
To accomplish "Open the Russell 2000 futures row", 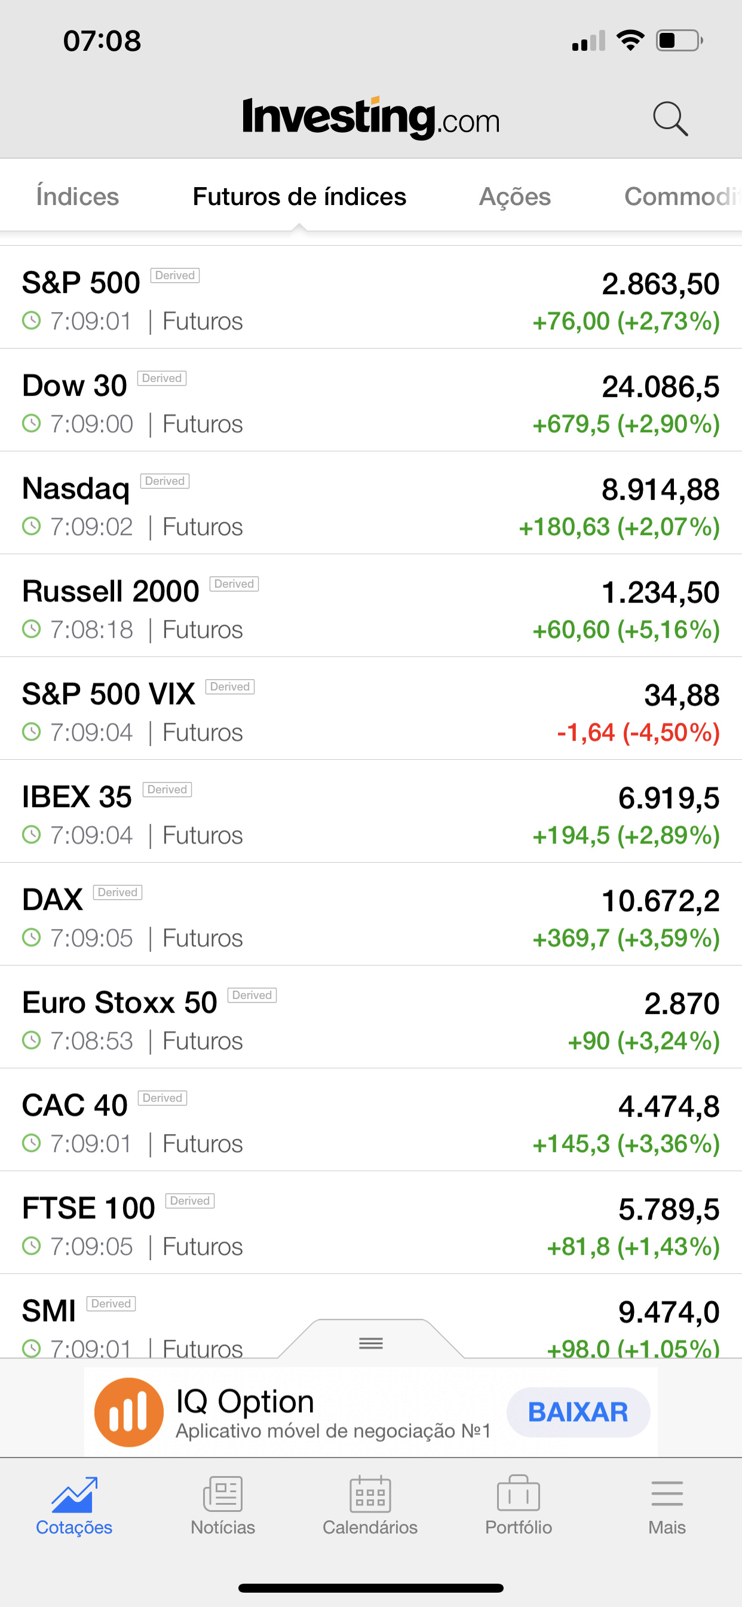I will click(x=371, y=606).
